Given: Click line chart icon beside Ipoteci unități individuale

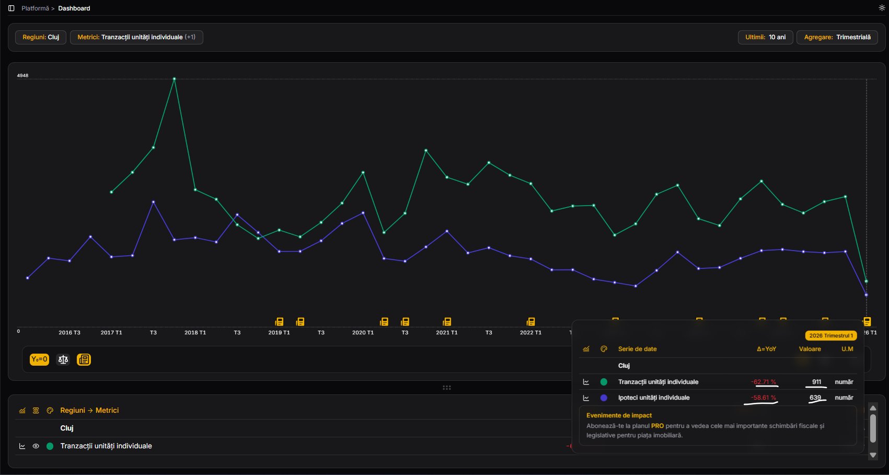Looking at the screenshot, I should tap(586, 398).
